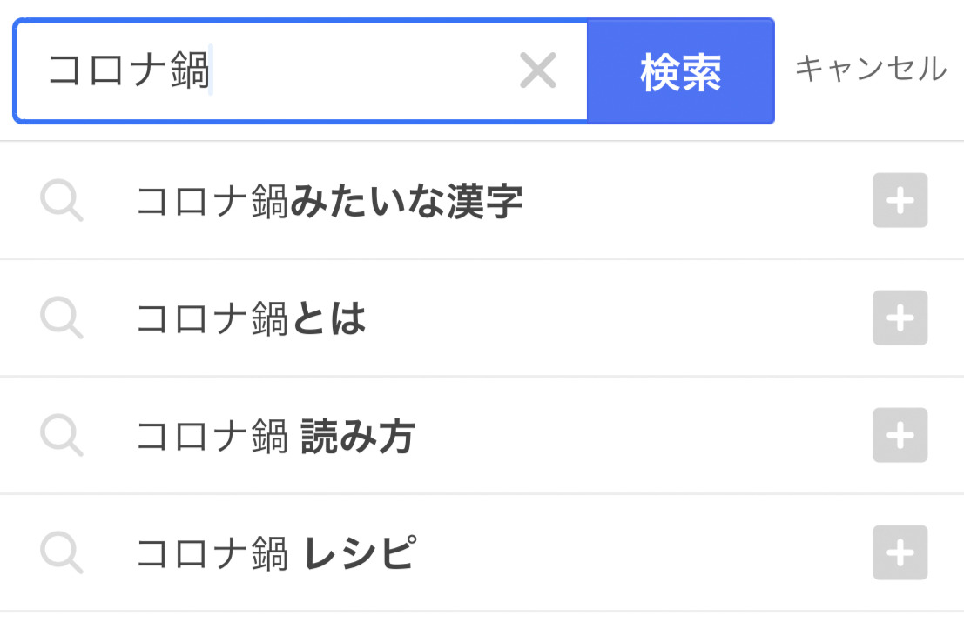Select the コロナ鍋みたいな漢字 suggestion
Viewport: 964px width, 629px height.
click(329, 202)
